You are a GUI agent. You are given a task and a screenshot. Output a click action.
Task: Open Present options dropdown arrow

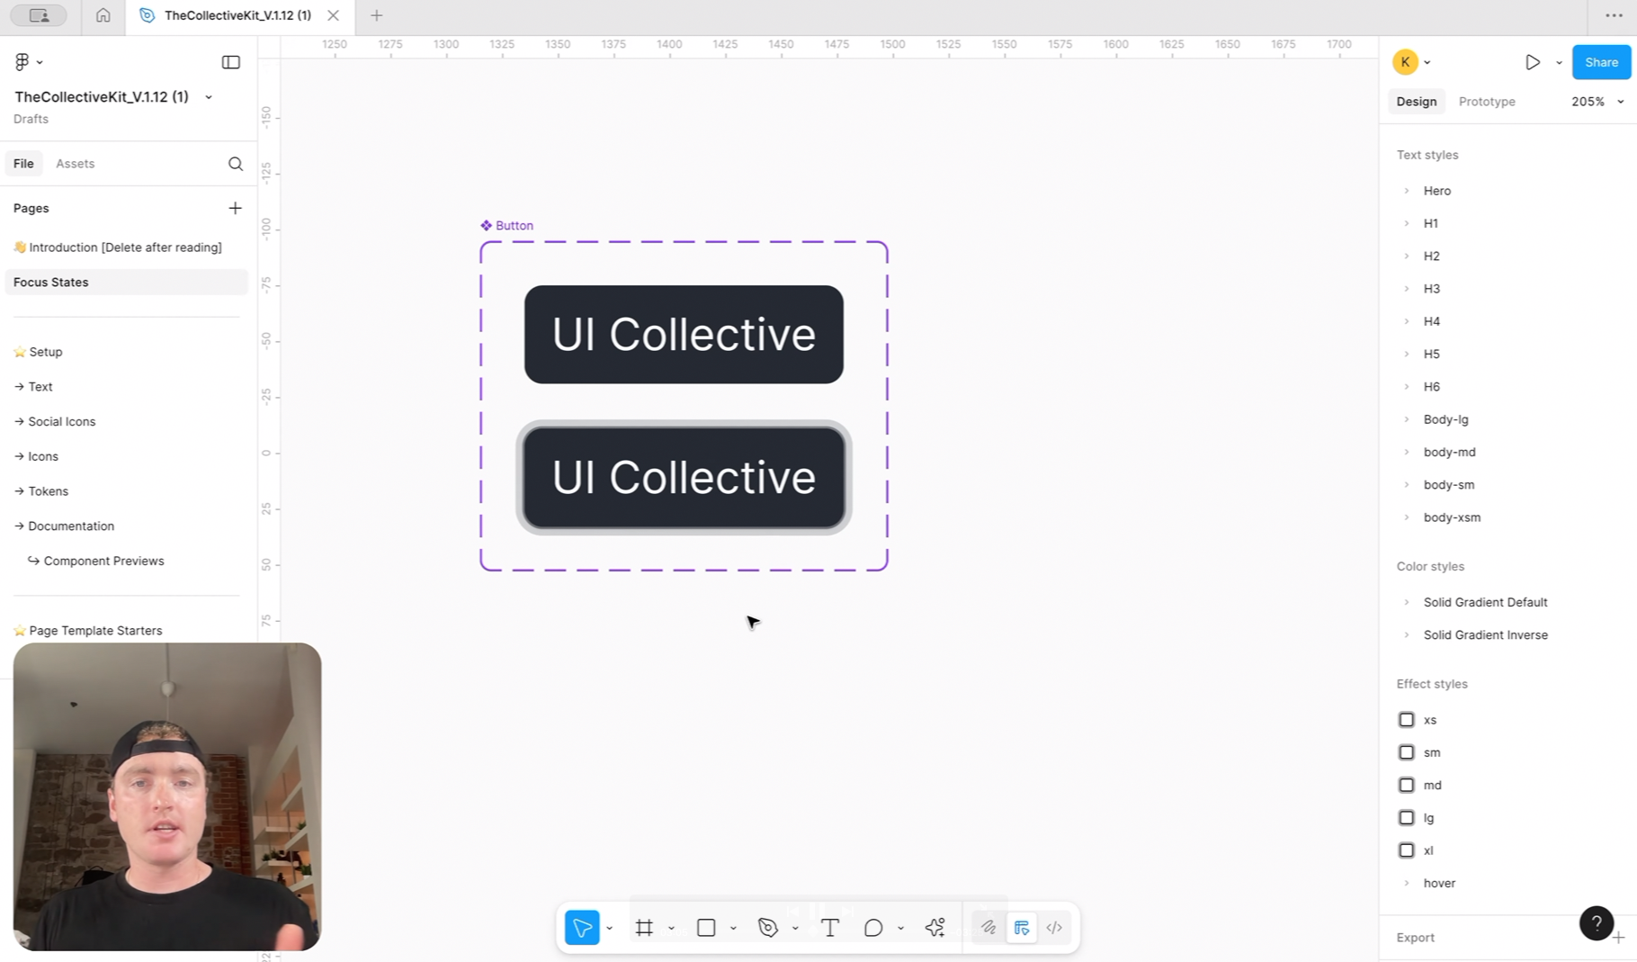point(1559,63)
